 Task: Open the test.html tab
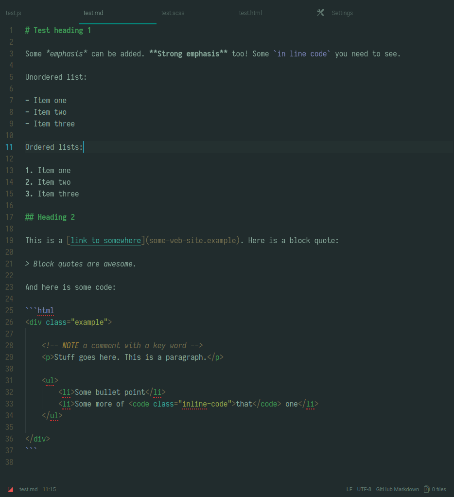pyautogui.click(x=250, y=13)
